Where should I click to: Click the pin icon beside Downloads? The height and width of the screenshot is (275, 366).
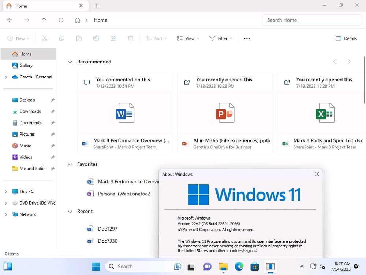[53, 111]
